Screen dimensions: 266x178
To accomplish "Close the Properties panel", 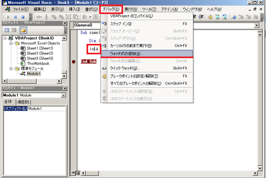I will (65, 89).
